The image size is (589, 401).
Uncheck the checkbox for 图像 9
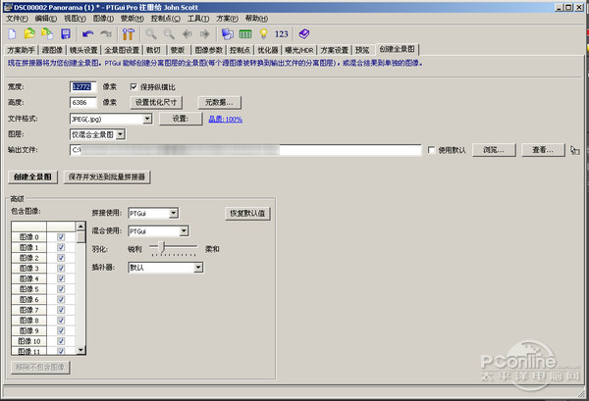click(x=61, y=330)
